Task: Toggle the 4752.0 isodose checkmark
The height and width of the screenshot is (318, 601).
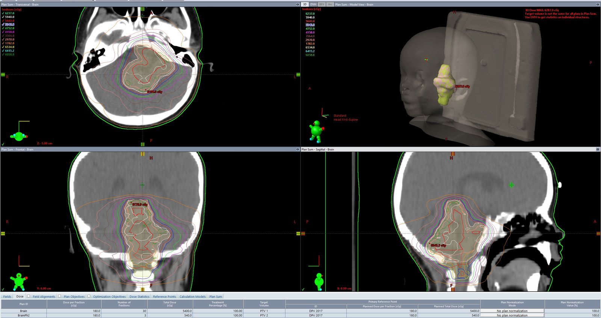Action: (x=3, y=28)
